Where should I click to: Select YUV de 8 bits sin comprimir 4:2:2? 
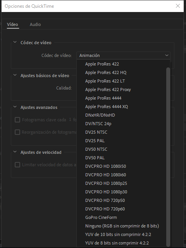121,243
